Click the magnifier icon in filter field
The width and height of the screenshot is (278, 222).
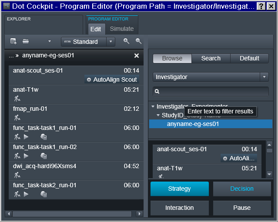157,91
